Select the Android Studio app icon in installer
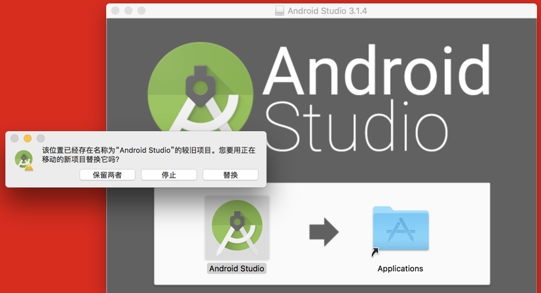The width and height of the screenshot is (541, 293). (236, 227)
